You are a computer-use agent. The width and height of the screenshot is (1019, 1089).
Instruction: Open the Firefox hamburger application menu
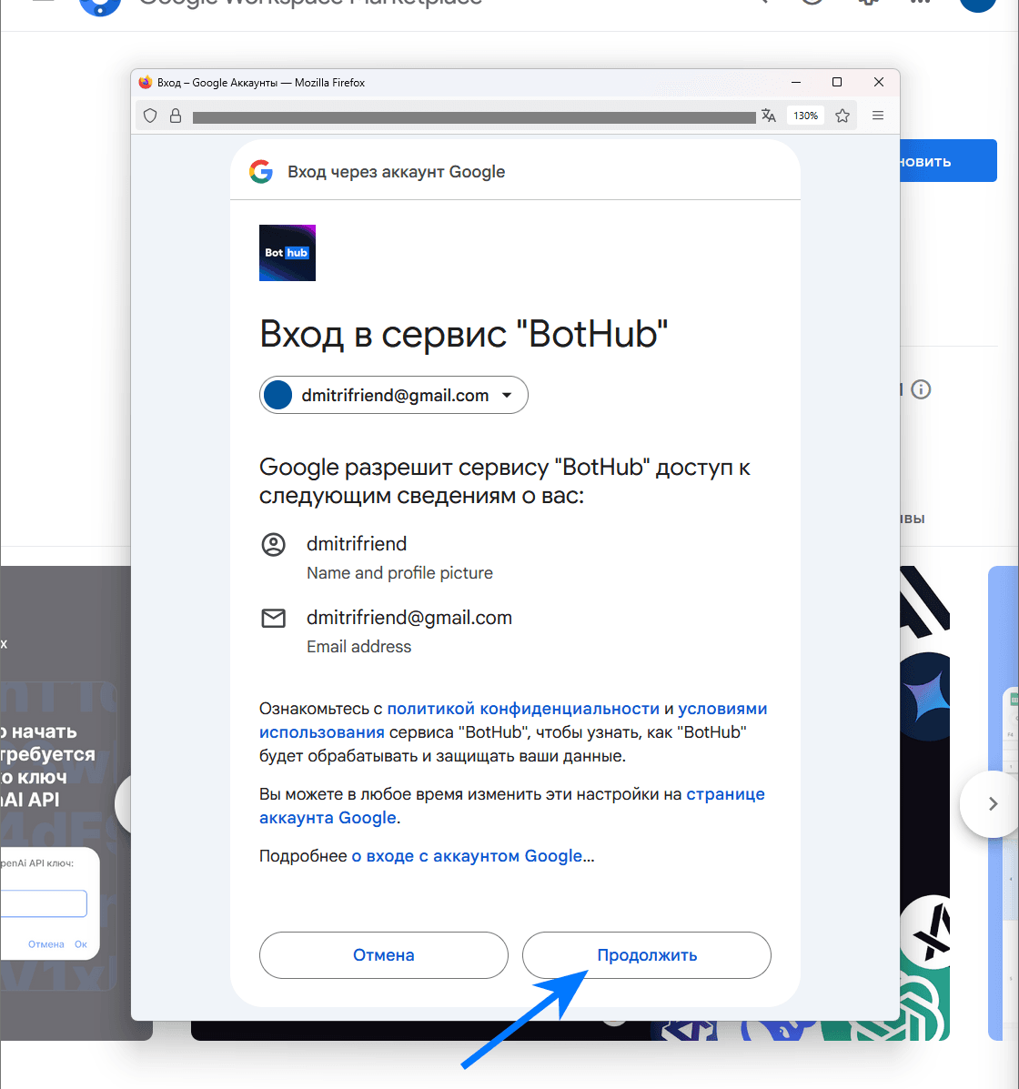coord(878,116)
